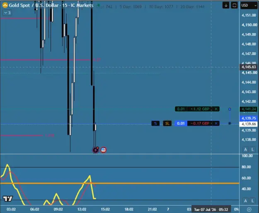Click the take-profit handle circle on the chart
Screen dimensions: 259x213
tap(230, 109)
